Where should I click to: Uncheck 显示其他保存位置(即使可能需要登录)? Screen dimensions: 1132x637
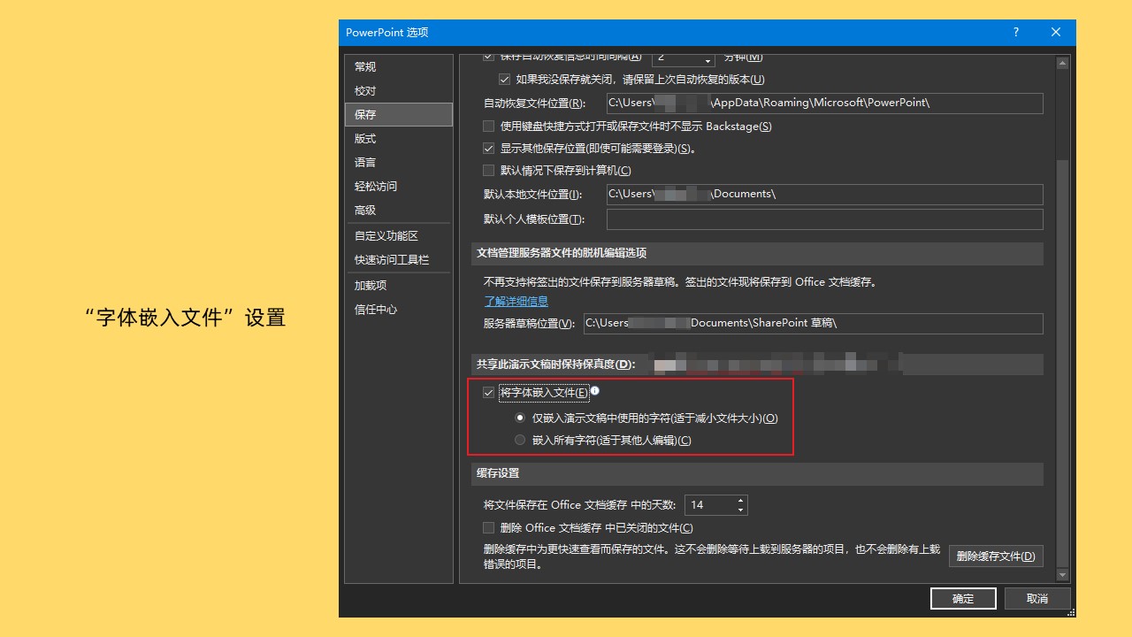(x=487, y=148)
